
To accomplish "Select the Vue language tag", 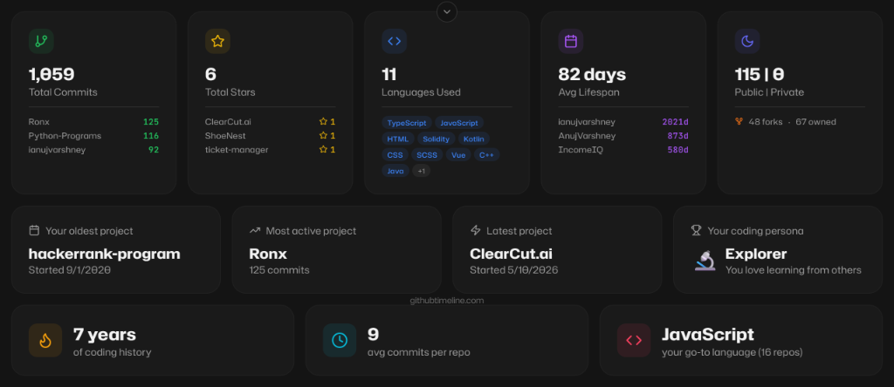I will 458,155.
